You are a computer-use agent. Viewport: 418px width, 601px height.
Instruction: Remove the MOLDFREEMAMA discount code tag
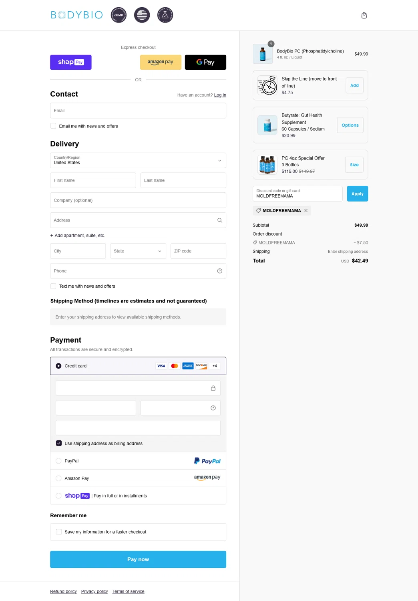point(306,211)
